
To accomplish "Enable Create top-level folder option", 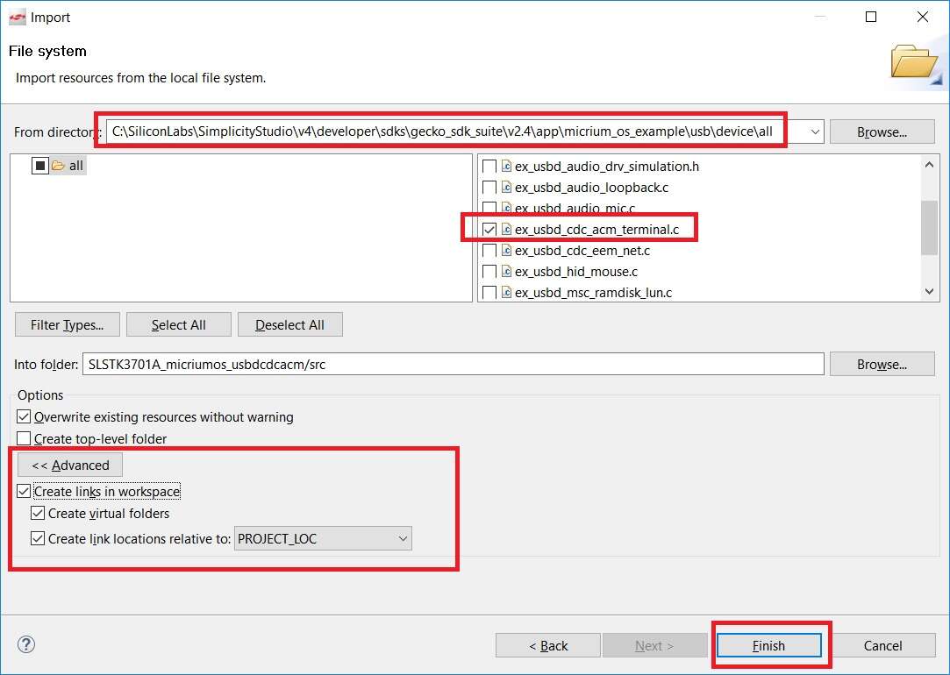I will (24, 438).
